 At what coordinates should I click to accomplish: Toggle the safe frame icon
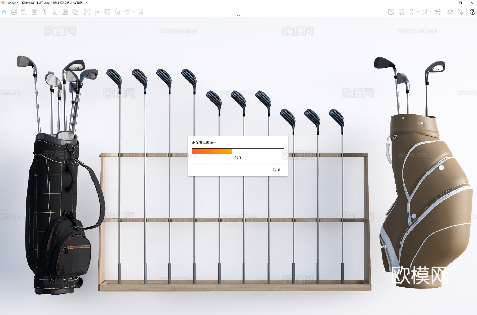click(401, 12)
